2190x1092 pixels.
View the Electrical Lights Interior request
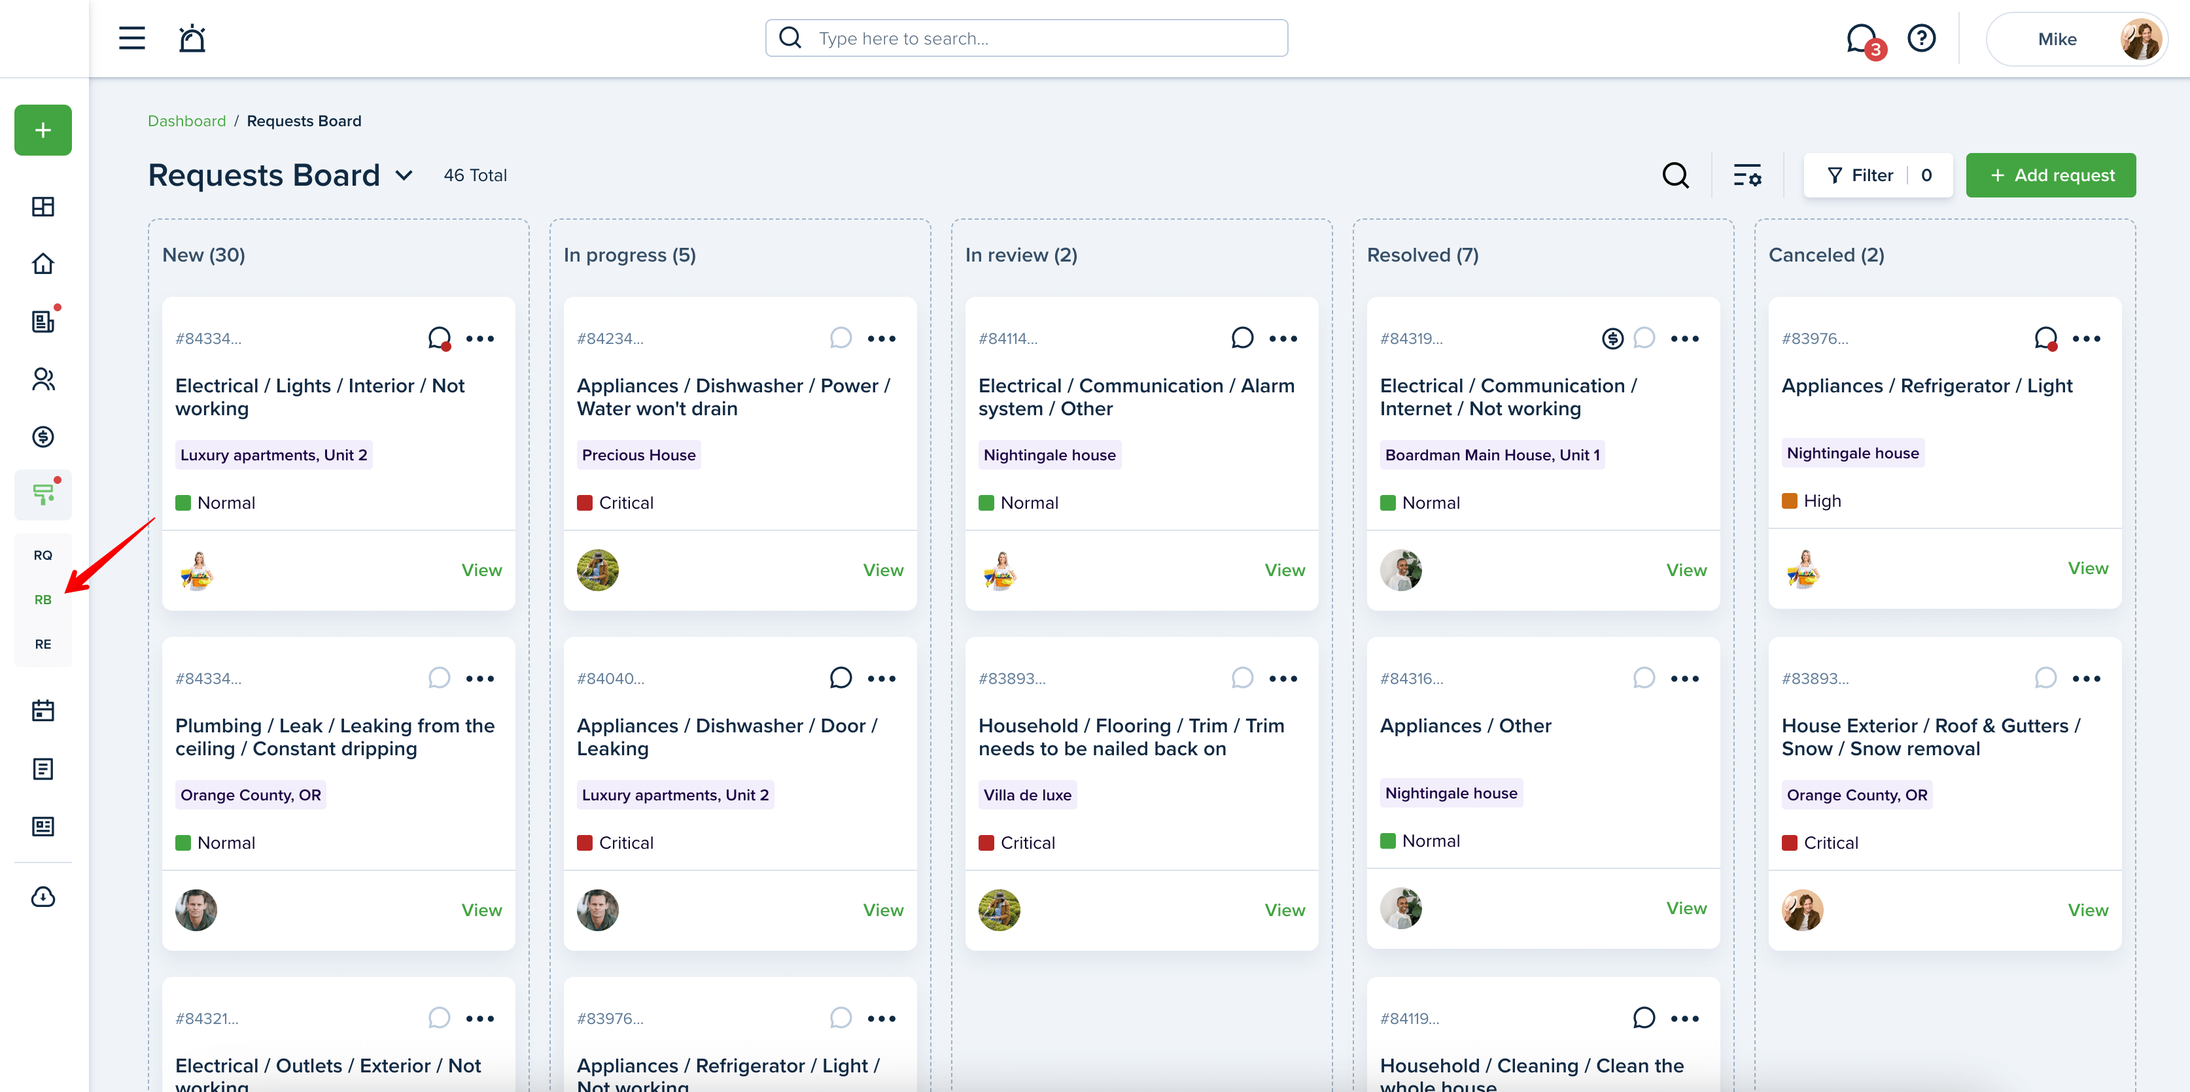coord(481,570)
